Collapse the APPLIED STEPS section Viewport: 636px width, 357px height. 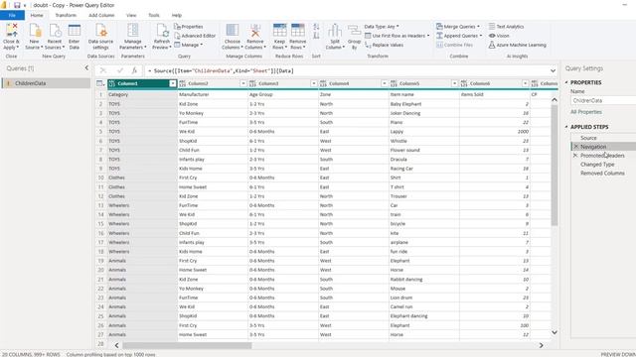click(566, 127)
